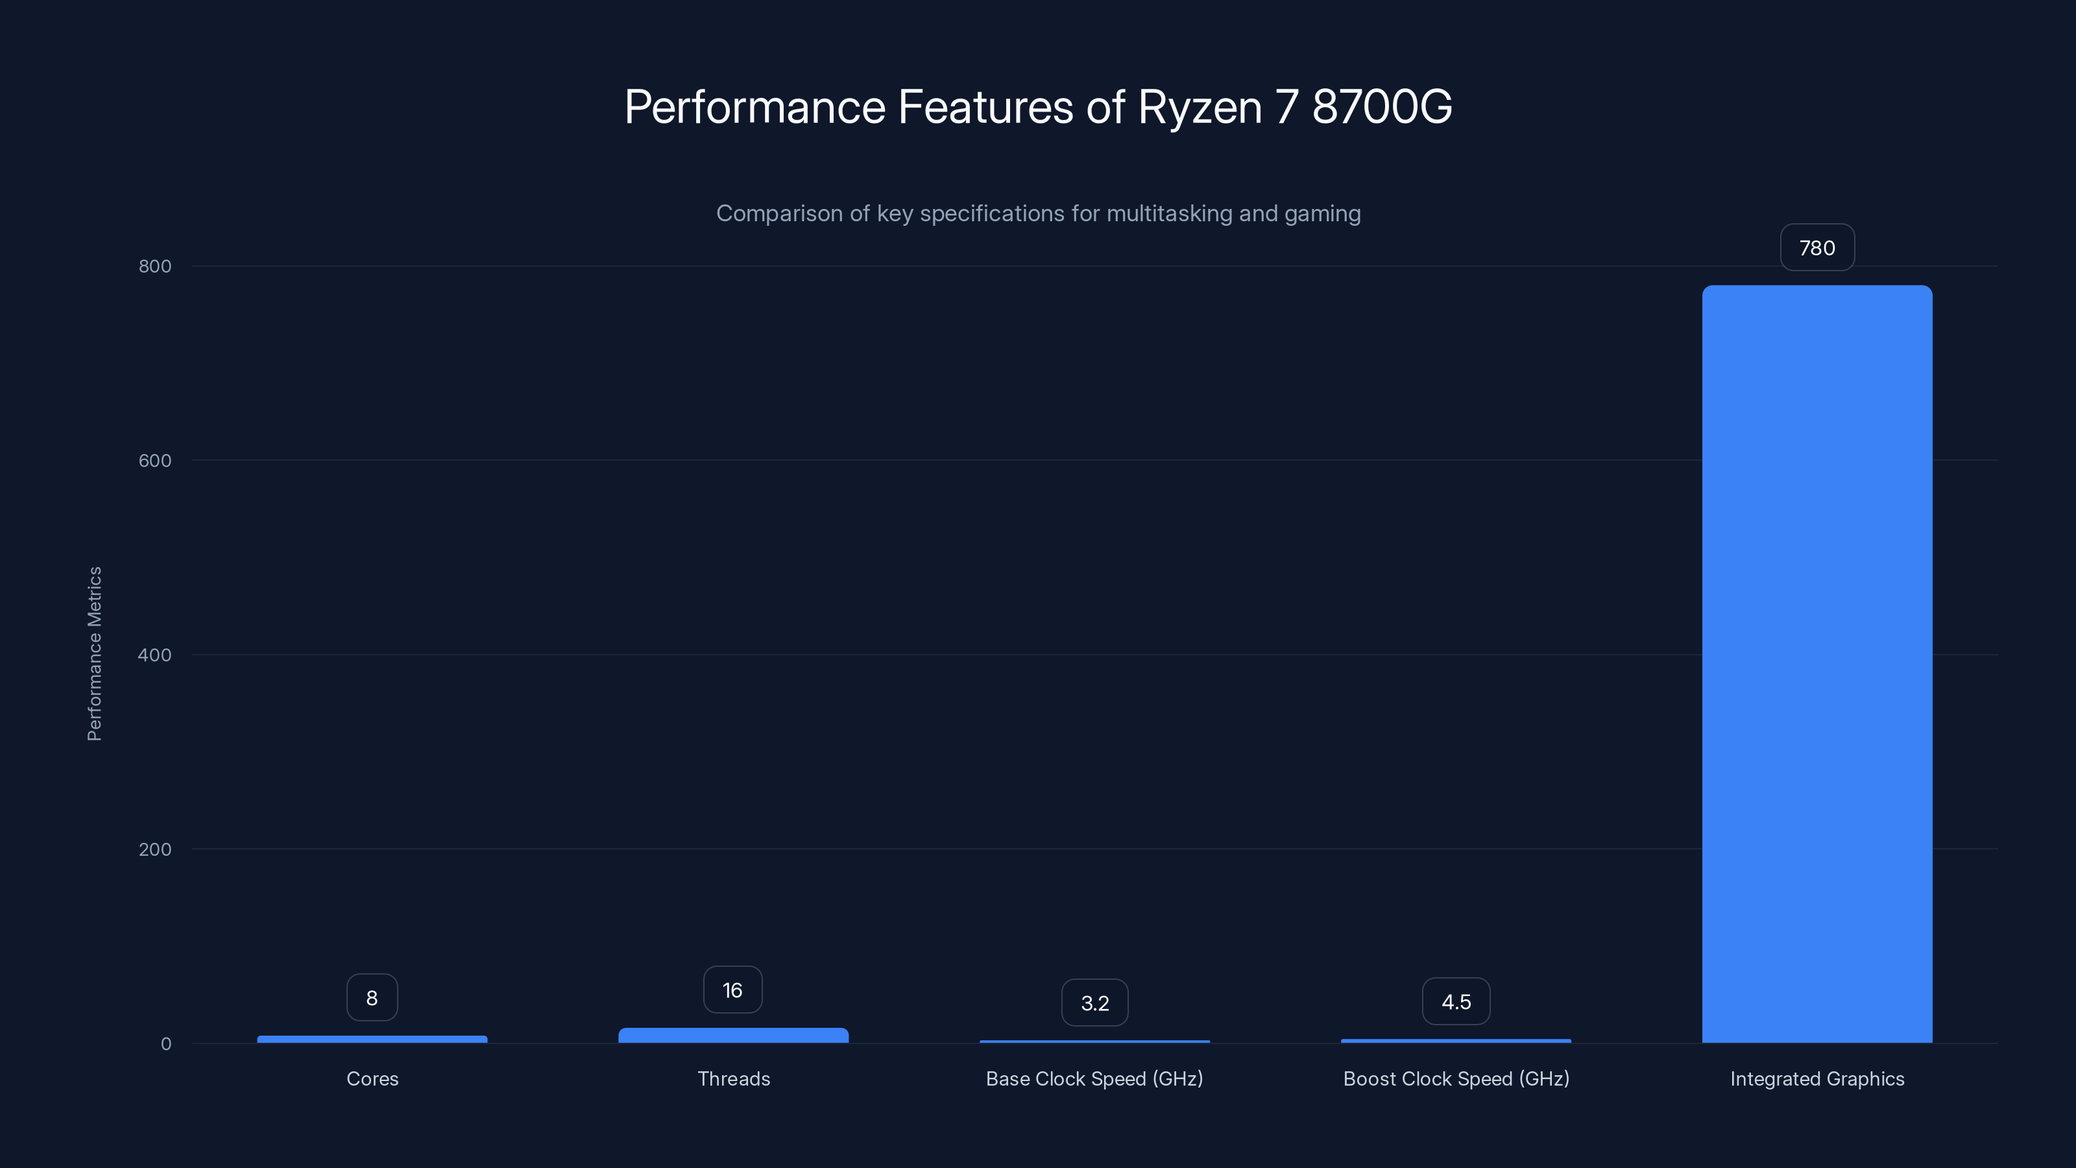The width and height of the screenshot is (2076, 1168).
Task: Click the 400 y-axis tick label
Action: point(155,655)
